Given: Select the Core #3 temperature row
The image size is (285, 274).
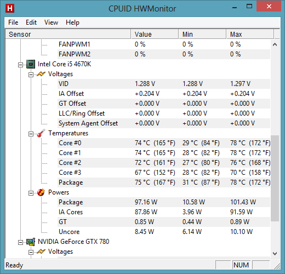Looking at the screenshot, I should [164, 173].
